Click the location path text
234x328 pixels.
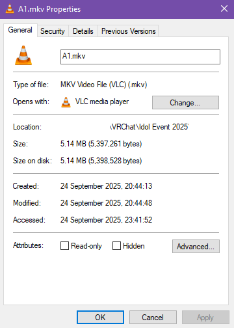149,127
